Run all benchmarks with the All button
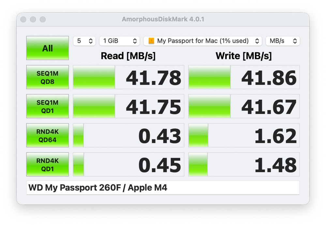Viewport: 326px width, 225px height. coord(47,48)
